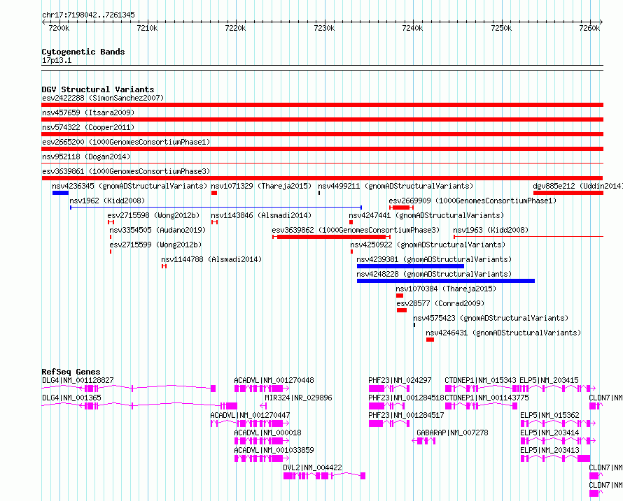Open ELP5|NM_203413 transcript label
The height and width of the screenshot is (501, 623).
550,450
